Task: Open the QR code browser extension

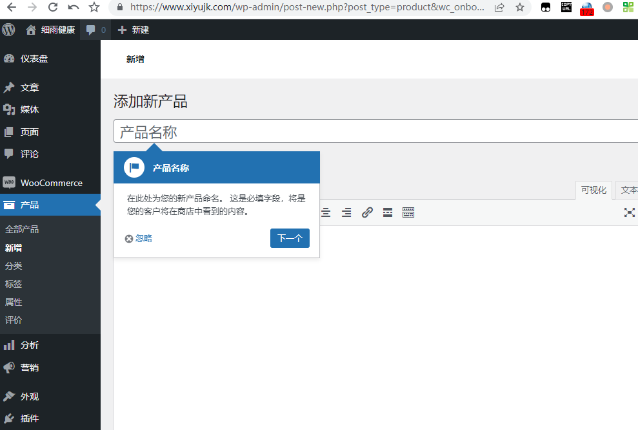Action: click(x=628, y=8)
